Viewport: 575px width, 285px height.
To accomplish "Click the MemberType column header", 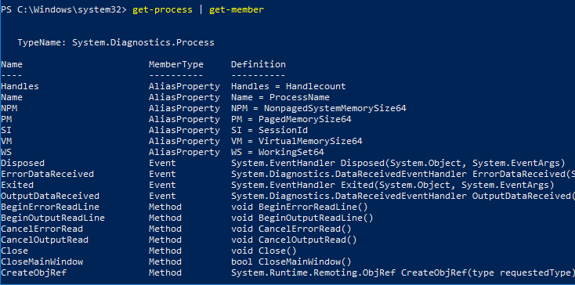I will [176, 64].
